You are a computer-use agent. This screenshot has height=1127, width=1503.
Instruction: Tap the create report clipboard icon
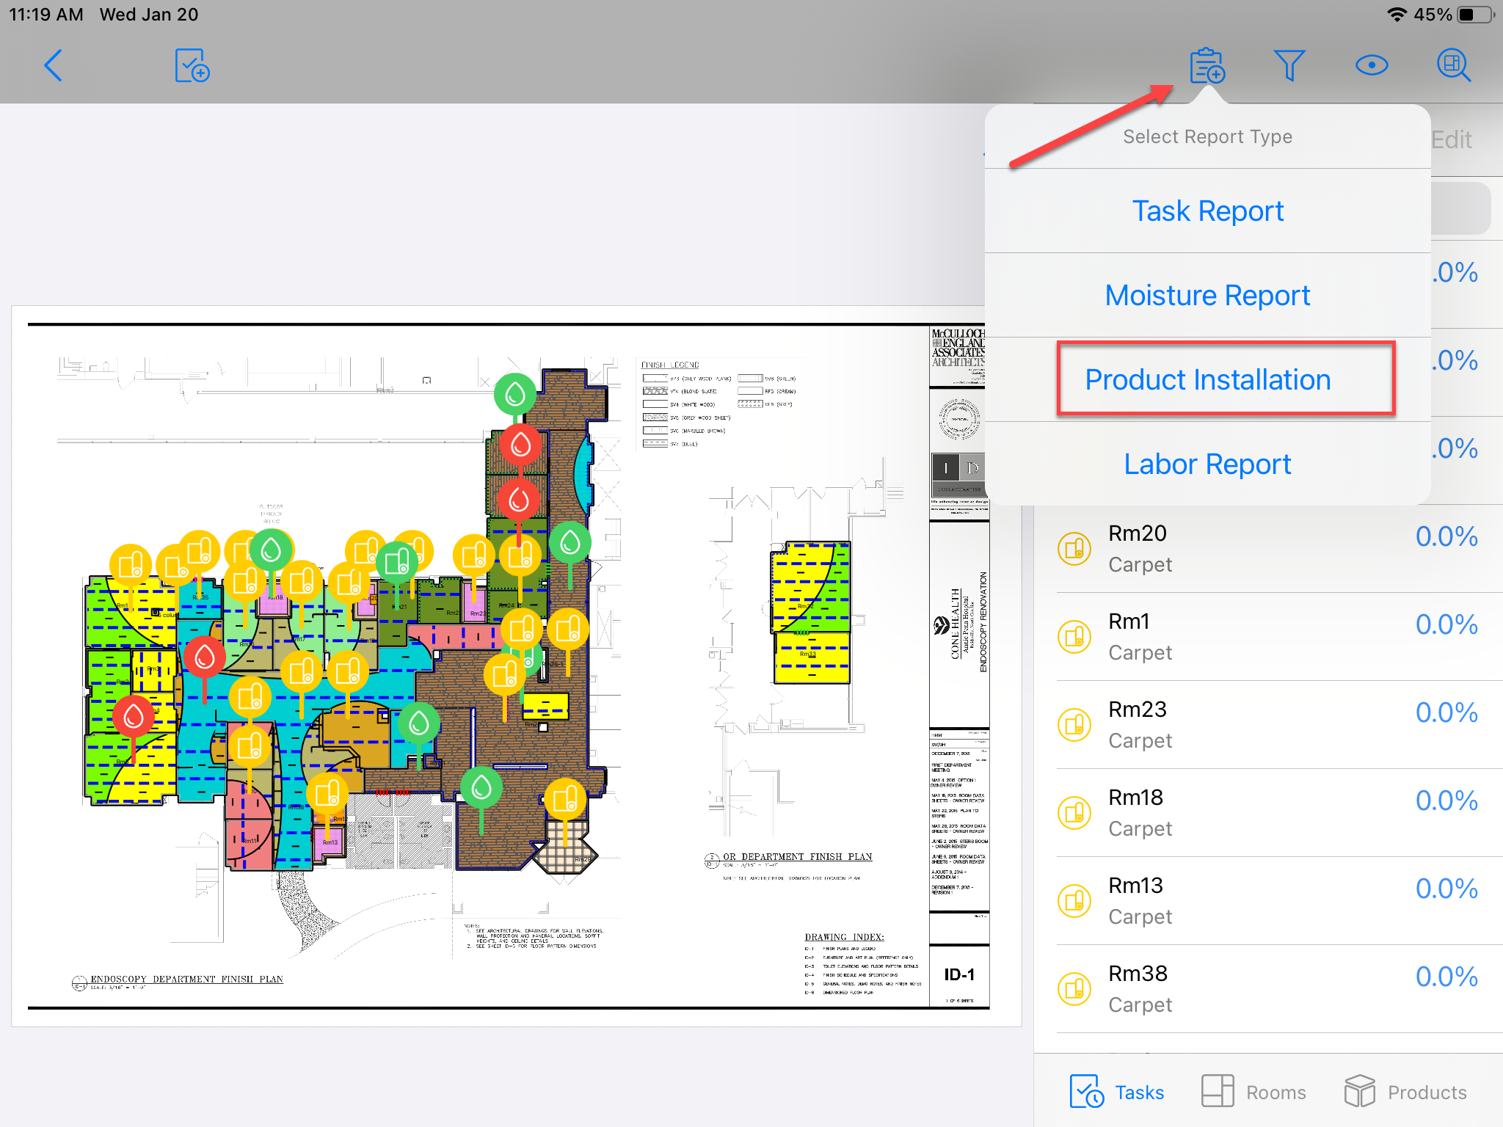tap(1207, 66)
